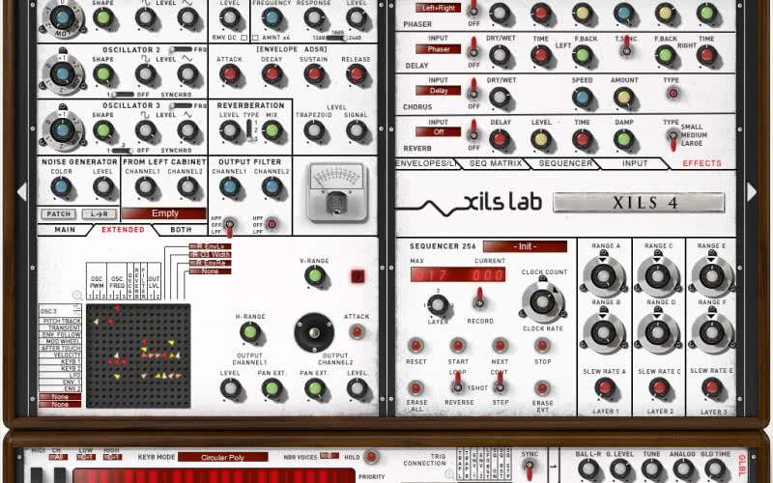Click the Noise Generator Color knob

(x=61, y=187)
